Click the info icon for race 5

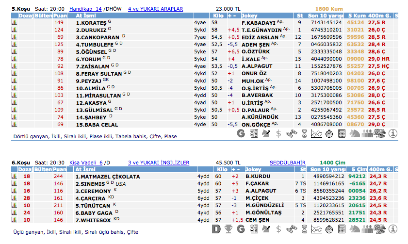(393, 133)
